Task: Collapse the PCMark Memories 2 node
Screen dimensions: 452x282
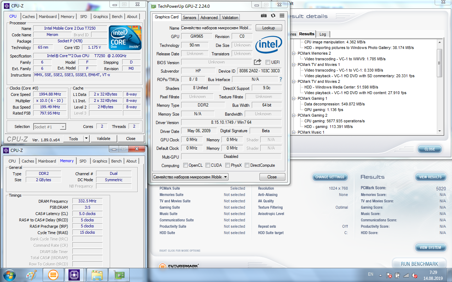Action: click(294, 53)
